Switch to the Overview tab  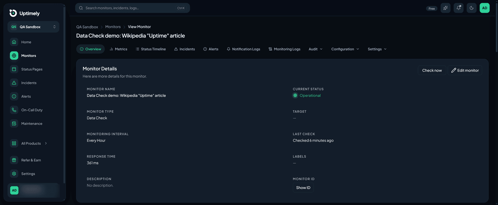[x=91, y=49]
